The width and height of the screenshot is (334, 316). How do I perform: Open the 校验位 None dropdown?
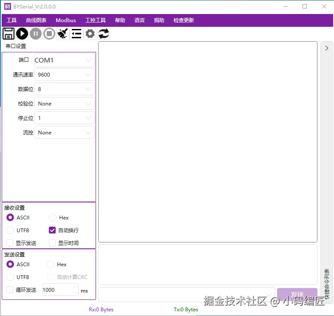pyautogui.click(x=64, y=104)
